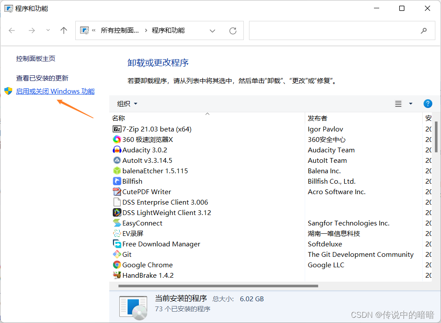Viewport: 441px width, 323px height.
Task: Click the search magnifier icon
Action: click(424, 30)
